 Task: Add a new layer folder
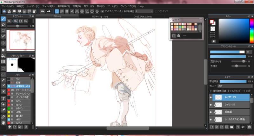[232, 127]
